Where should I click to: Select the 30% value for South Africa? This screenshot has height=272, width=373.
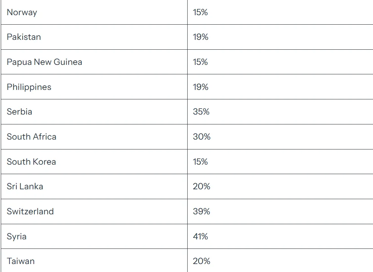(x=201, y=137)
